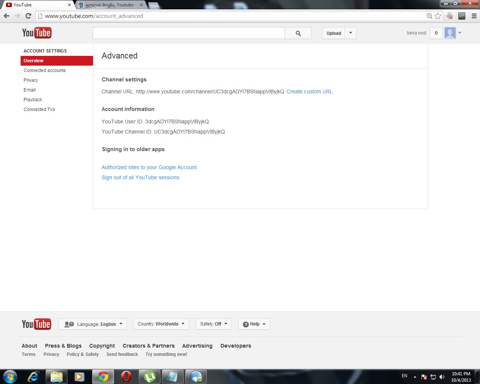Open Privacy in the Account Settings sidebar
This screenshot has width=480, height=384.
pos(31,80)
